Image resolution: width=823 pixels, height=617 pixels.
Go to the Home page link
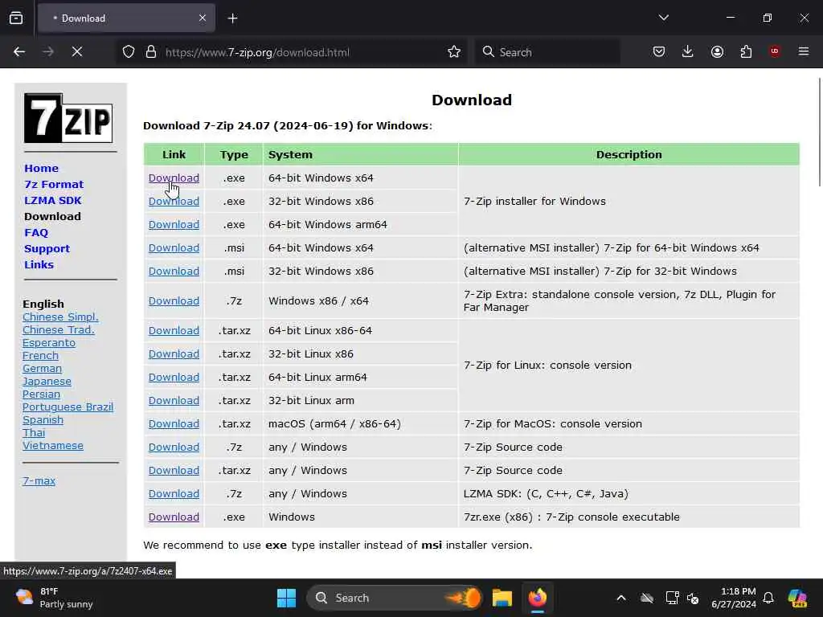click(x=42, y=169)
